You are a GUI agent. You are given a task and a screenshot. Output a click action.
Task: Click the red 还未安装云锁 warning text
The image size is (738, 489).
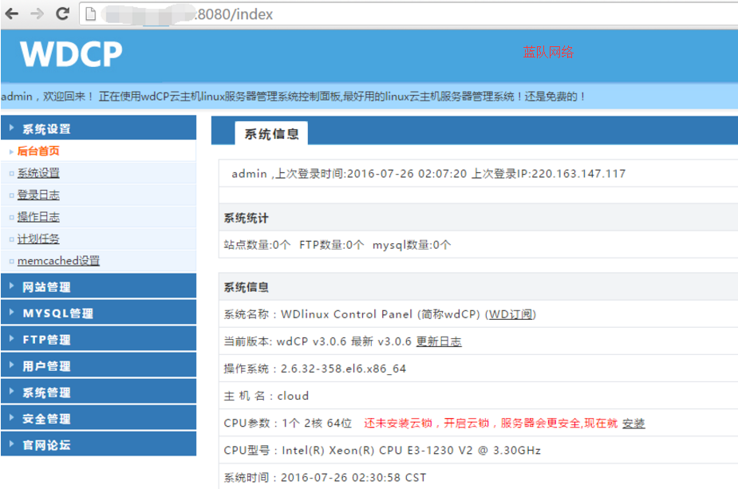click(x=491, y=423)
